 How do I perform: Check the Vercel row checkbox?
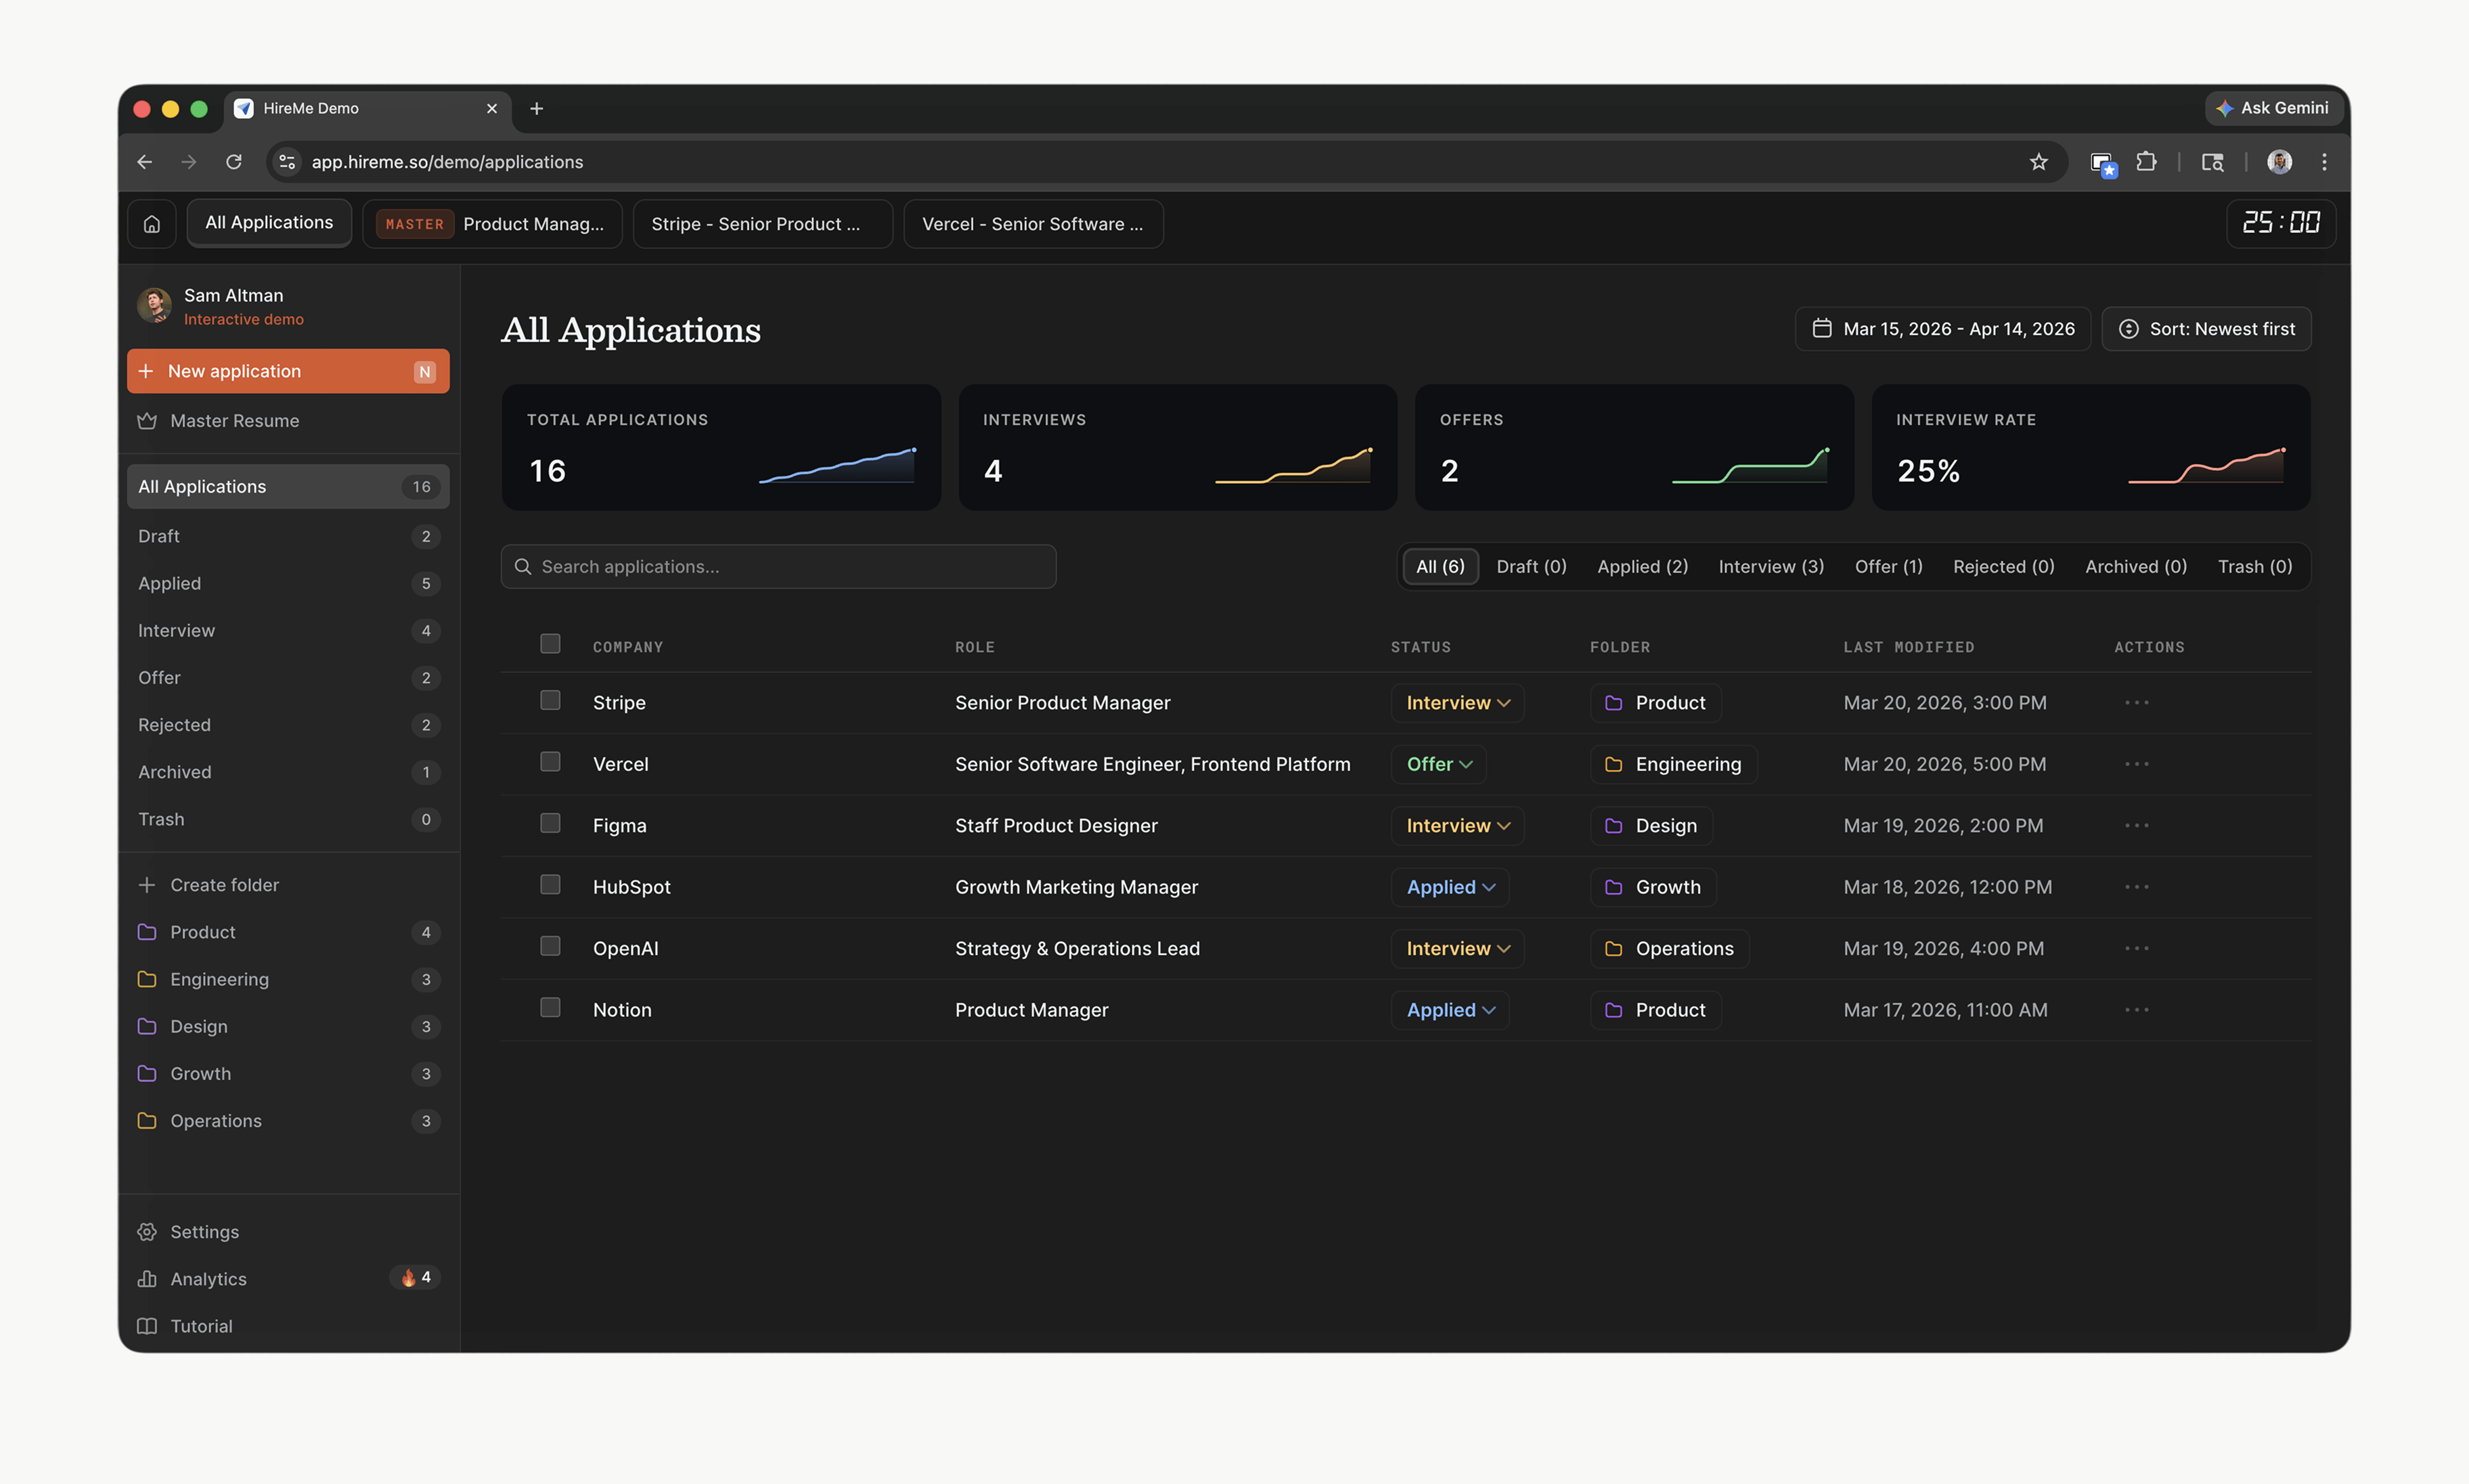(550, 762)
